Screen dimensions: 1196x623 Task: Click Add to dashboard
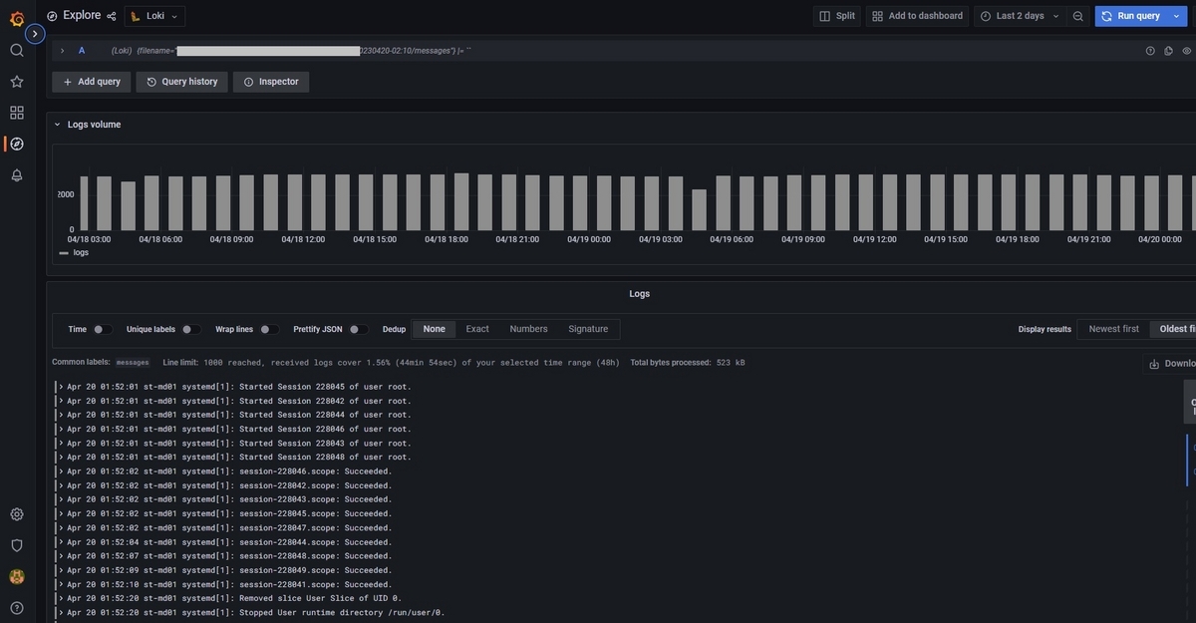917,16
